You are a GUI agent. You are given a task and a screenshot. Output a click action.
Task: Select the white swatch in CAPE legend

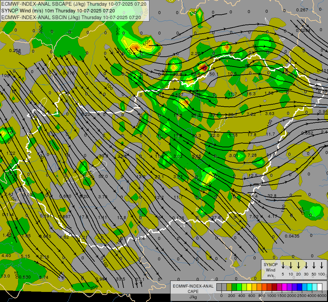pos(320,287)
